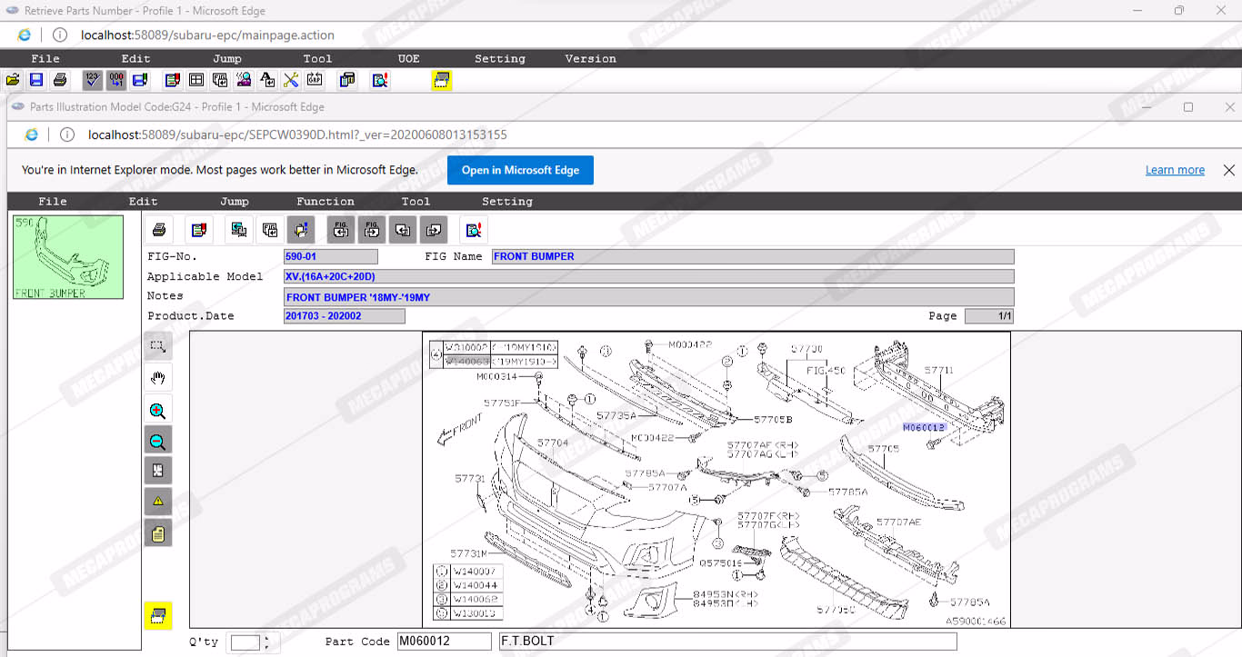Viewport: 1242px width, 657px height.
Task: Select the FRONT BUMPER figure thumbnail
Action: [68, 257]
